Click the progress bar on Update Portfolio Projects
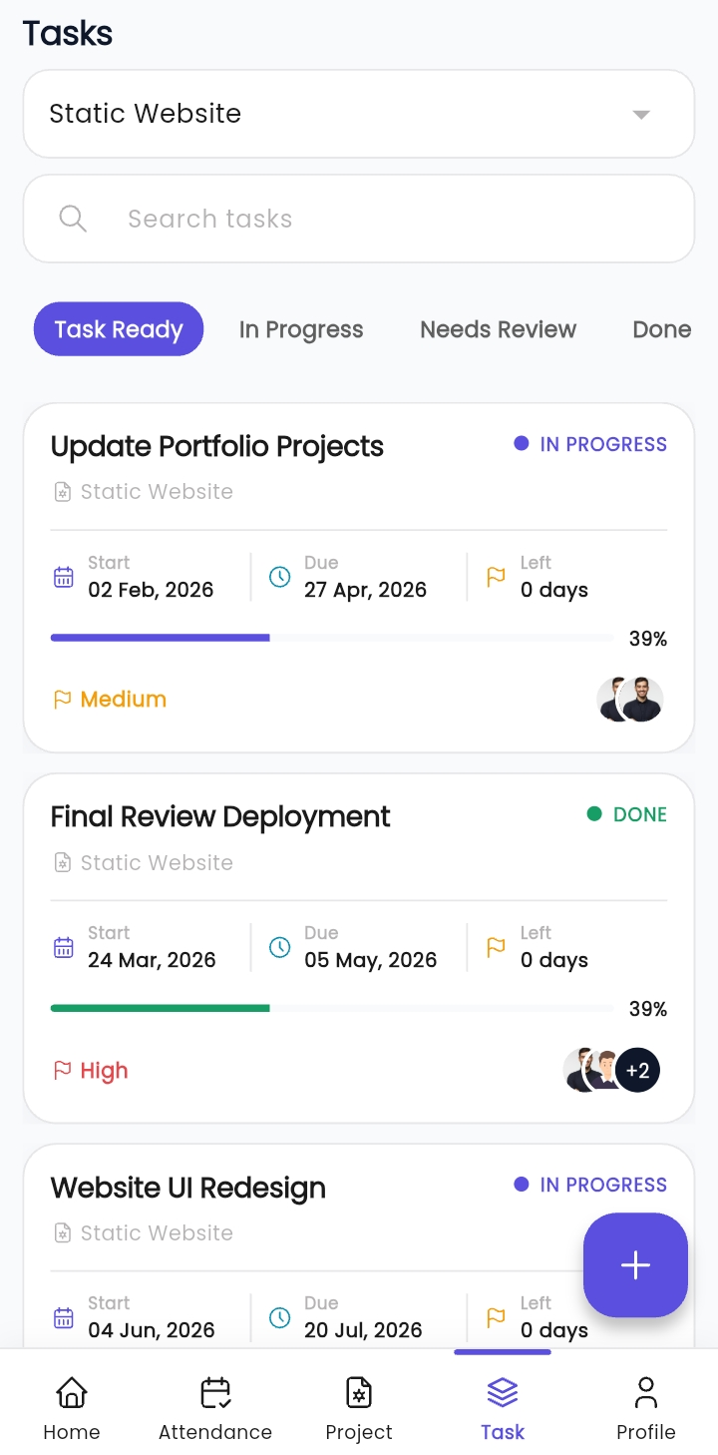The height and width of the screenshot is (1455, 718). tap(332, 638)
